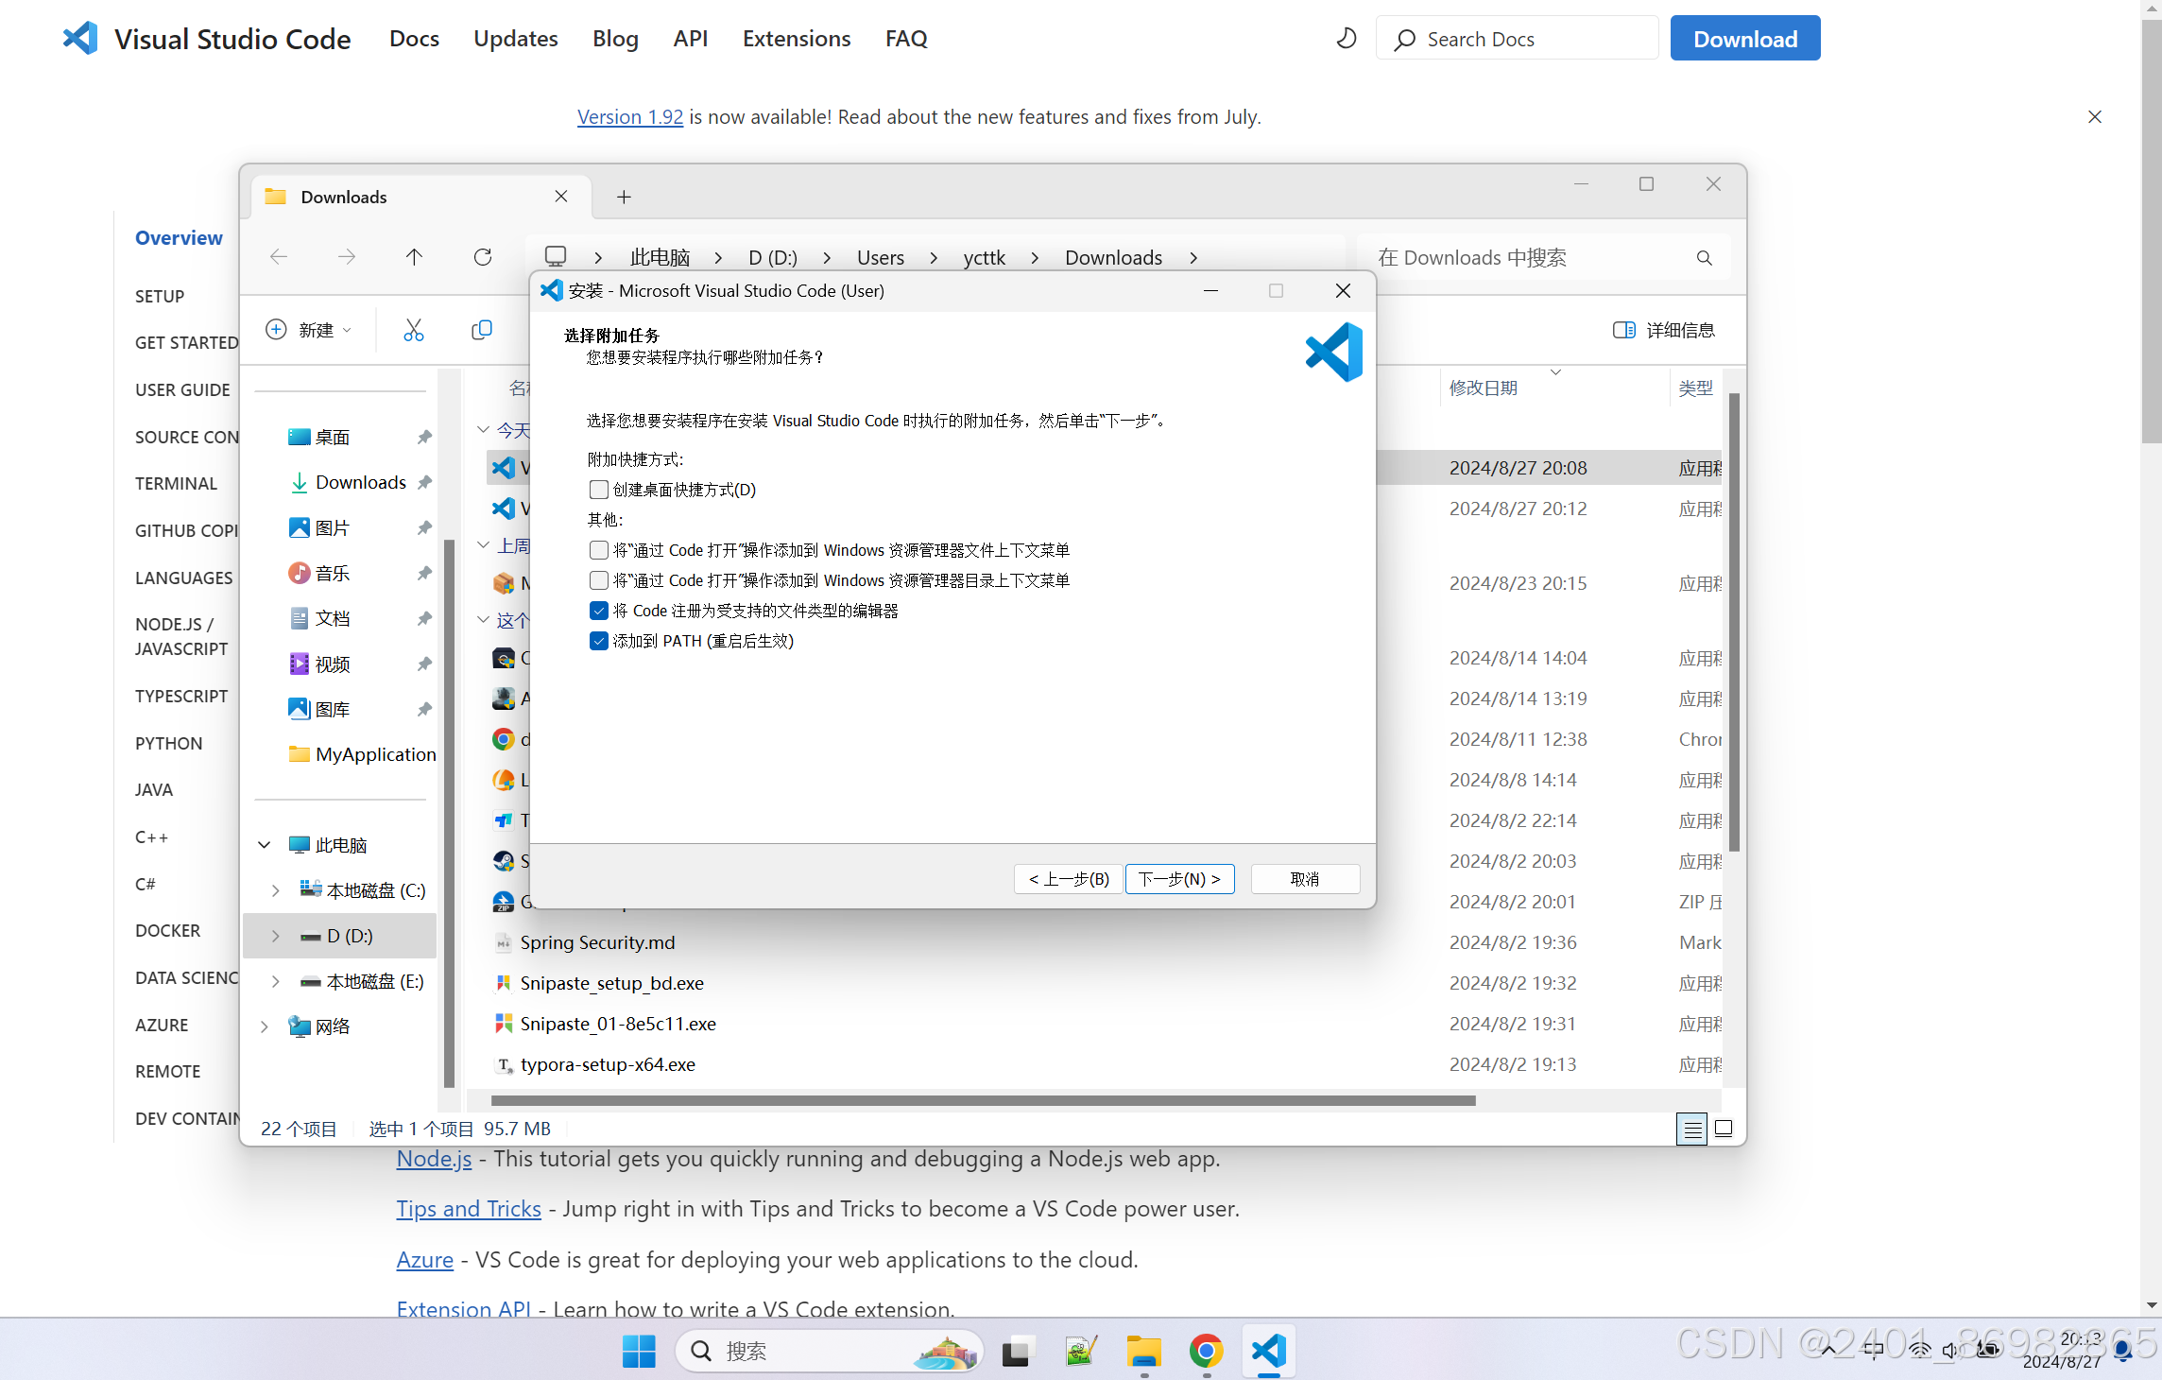Click the Explorer refresh icon

[x=483, y=257]
